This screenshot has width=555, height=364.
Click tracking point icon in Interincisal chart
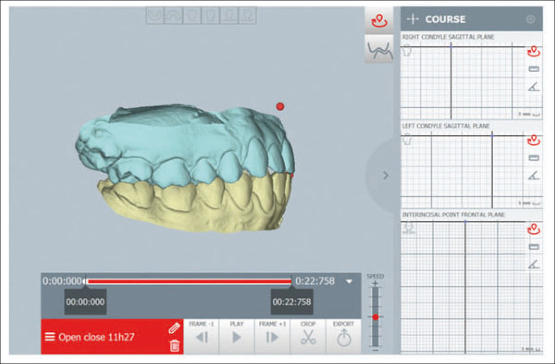(x=534, y=229)
